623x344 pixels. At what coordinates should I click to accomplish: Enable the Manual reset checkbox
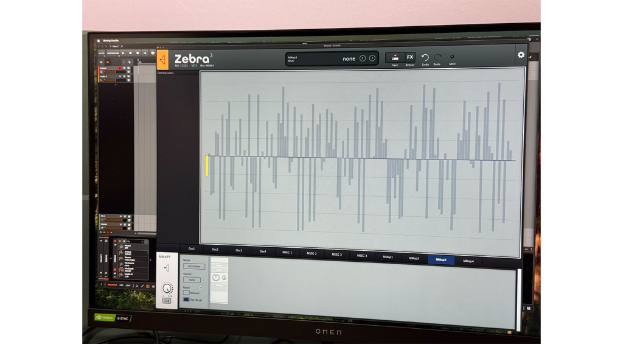click(x=186, y=293)
